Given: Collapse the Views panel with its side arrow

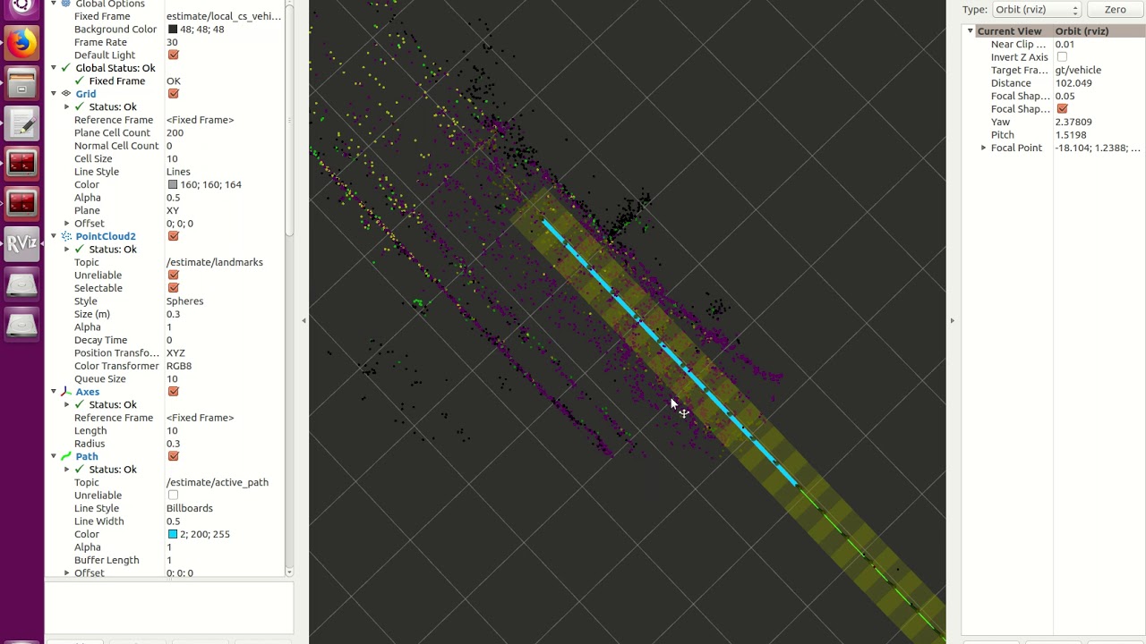Looking at the screenshot, I should pyautogui.click(x=952, y=320).
